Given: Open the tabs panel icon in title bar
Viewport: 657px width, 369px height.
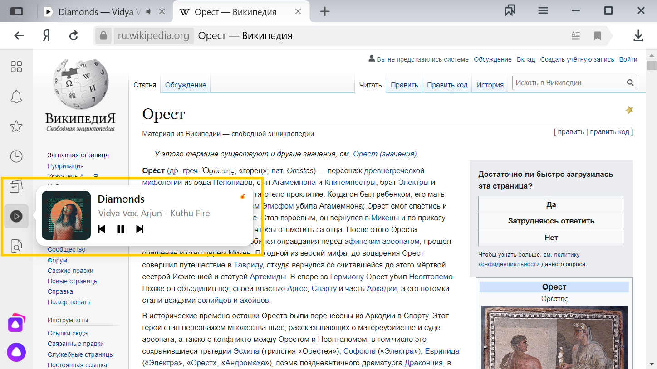Looking at the screenshot, I should pyautogui.click(x=16, y=12).
